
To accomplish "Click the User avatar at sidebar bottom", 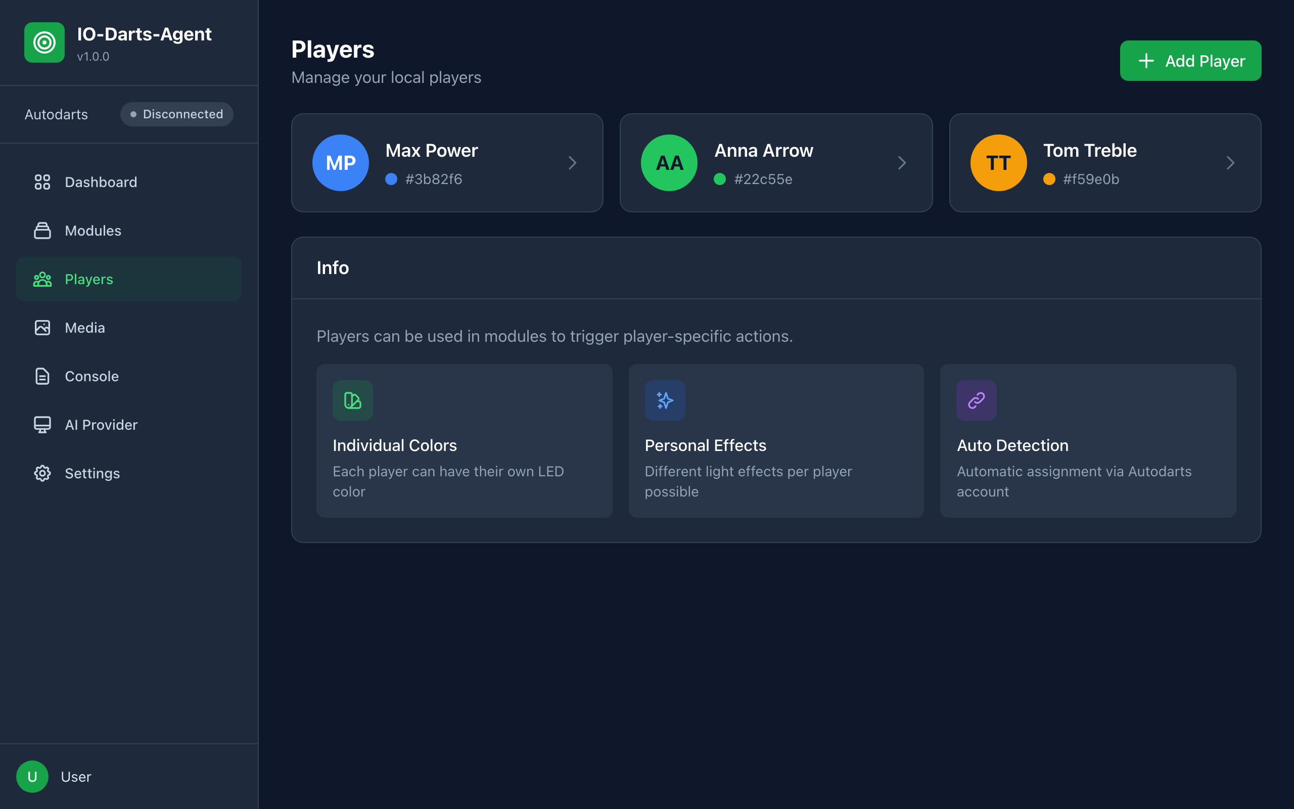I will coord(32,776).
